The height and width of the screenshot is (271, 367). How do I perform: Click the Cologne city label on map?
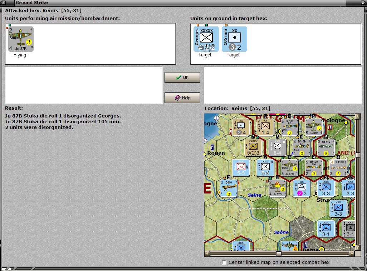pos(334,120)
